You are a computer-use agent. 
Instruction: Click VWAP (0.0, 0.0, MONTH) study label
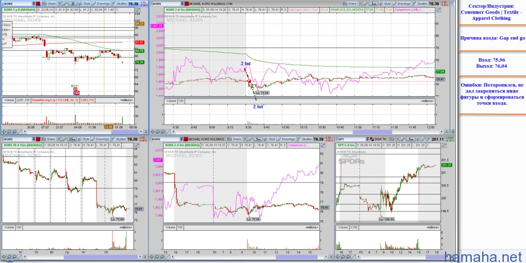(346, 10)
